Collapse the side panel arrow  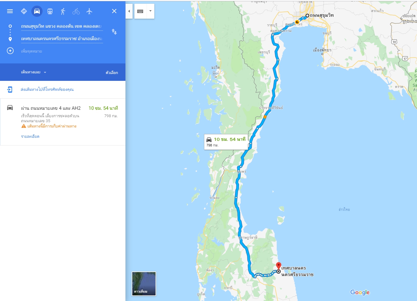129,11
